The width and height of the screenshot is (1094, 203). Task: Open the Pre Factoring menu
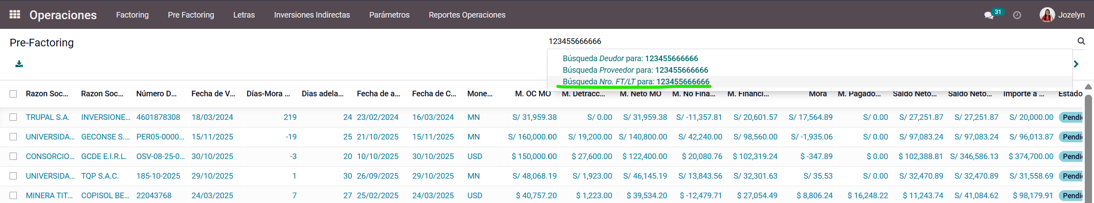[191, 15]
